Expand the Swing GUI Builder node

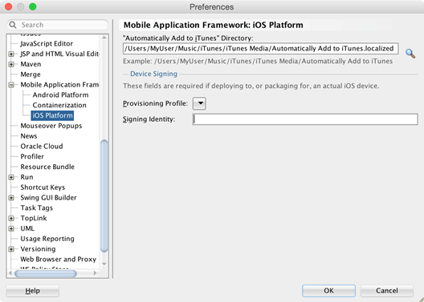(x=11, y=198)
